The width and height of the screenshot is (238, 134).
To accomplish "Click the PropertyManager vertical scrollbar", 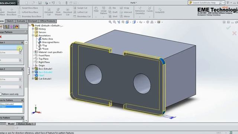I will click(x=26, y=81).
